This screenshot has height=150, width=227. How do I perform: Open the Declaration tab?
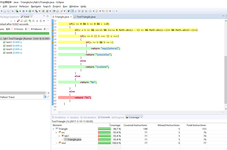(89, 117)
